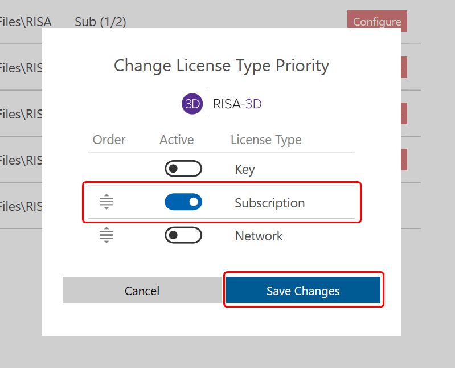
Task: Click Save Changes button
Action: click(x=303, y=291)
